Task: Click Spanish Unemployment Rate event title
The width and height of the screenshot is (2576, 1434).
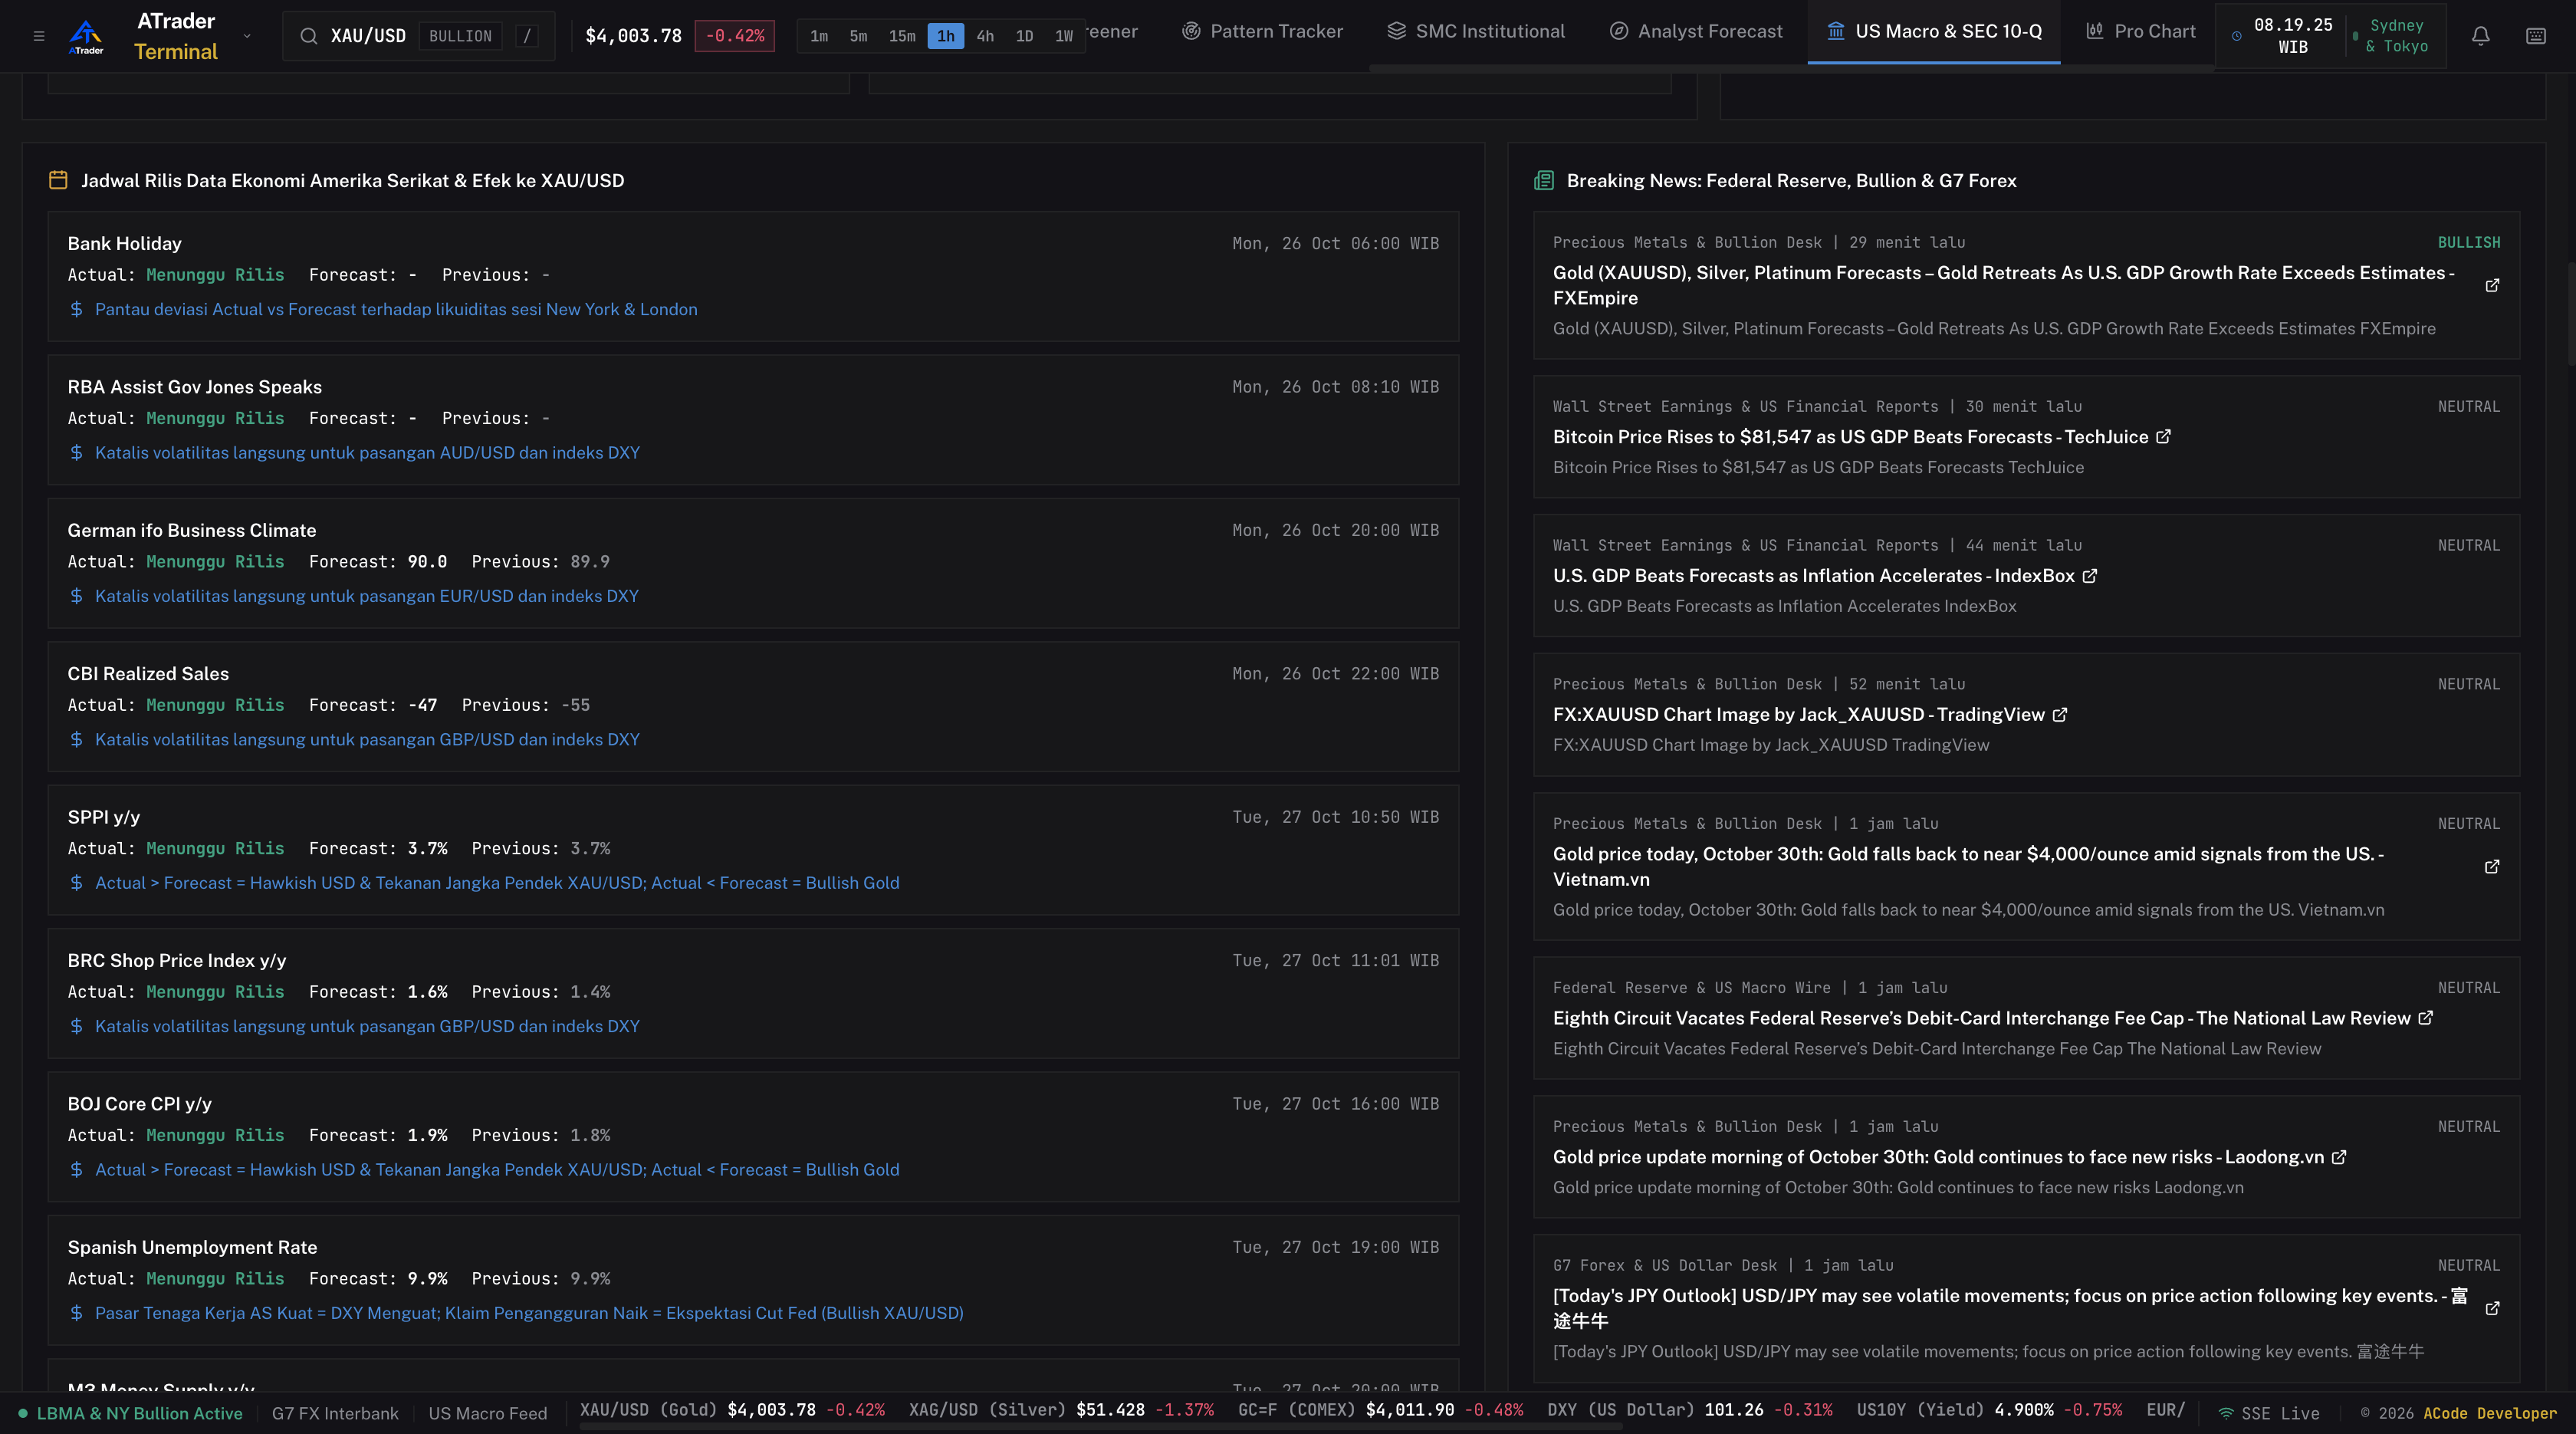Action: coord(192,1248)
